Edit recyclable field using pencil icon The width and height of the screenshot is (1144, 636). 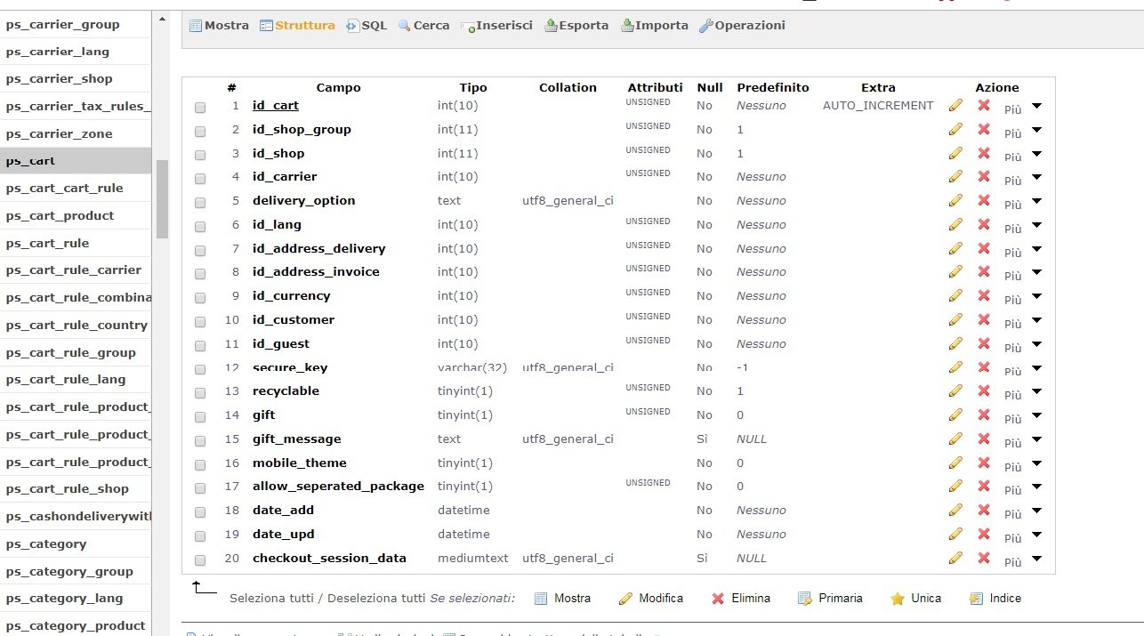point(955,390)
